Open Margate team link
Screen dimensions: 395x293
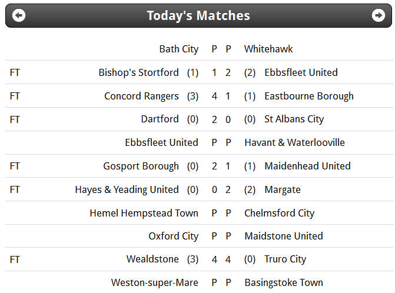[x=283, y=190]
